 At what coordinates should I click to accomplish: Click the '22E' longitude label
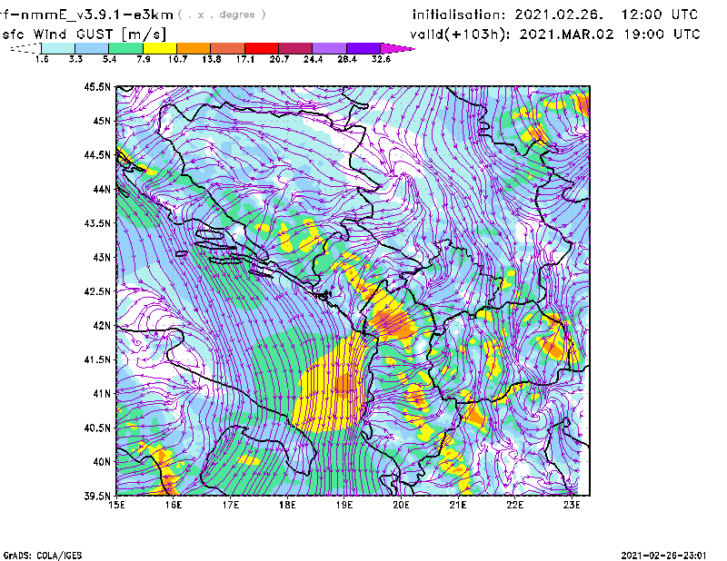coord(514,505)
